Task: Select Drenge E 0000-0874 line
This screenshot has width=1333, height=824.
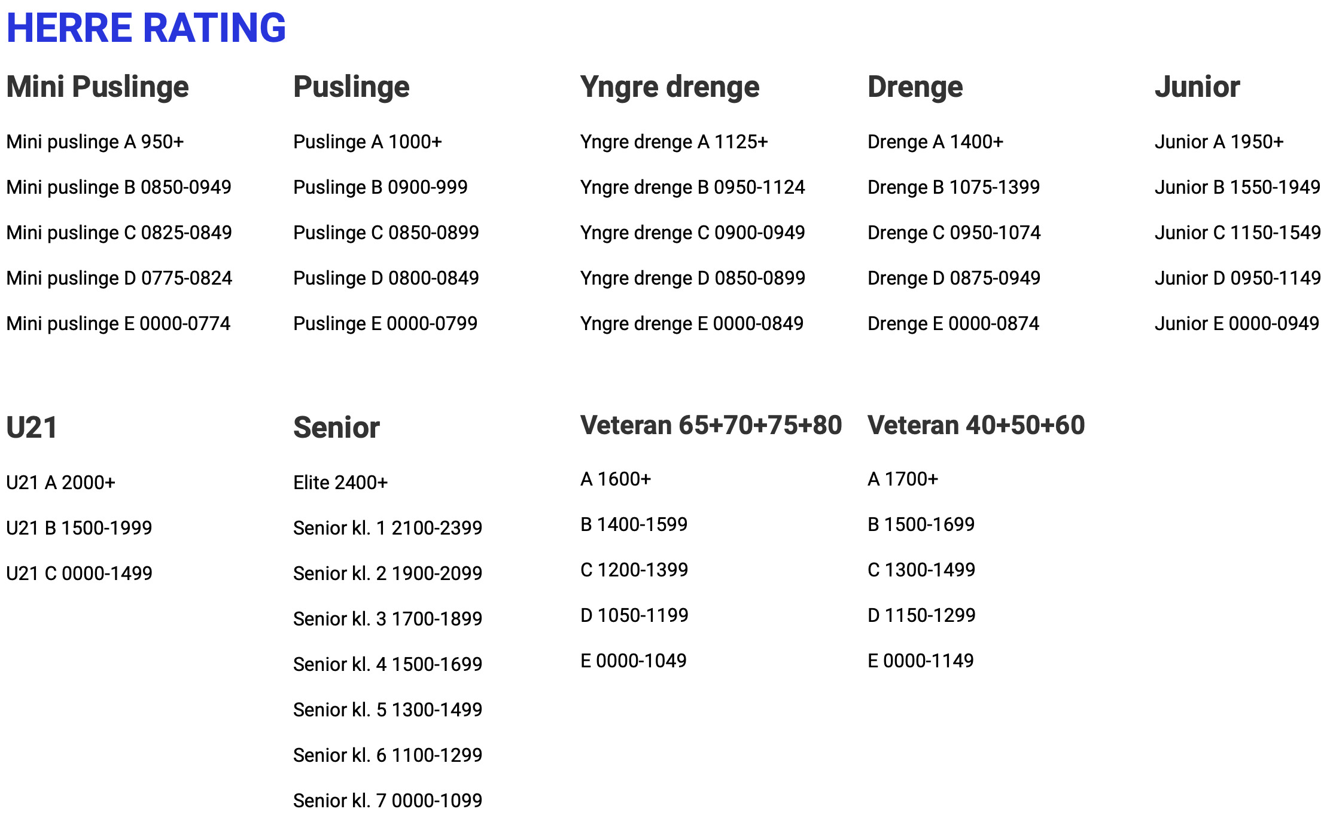Action: pos(954,324)
